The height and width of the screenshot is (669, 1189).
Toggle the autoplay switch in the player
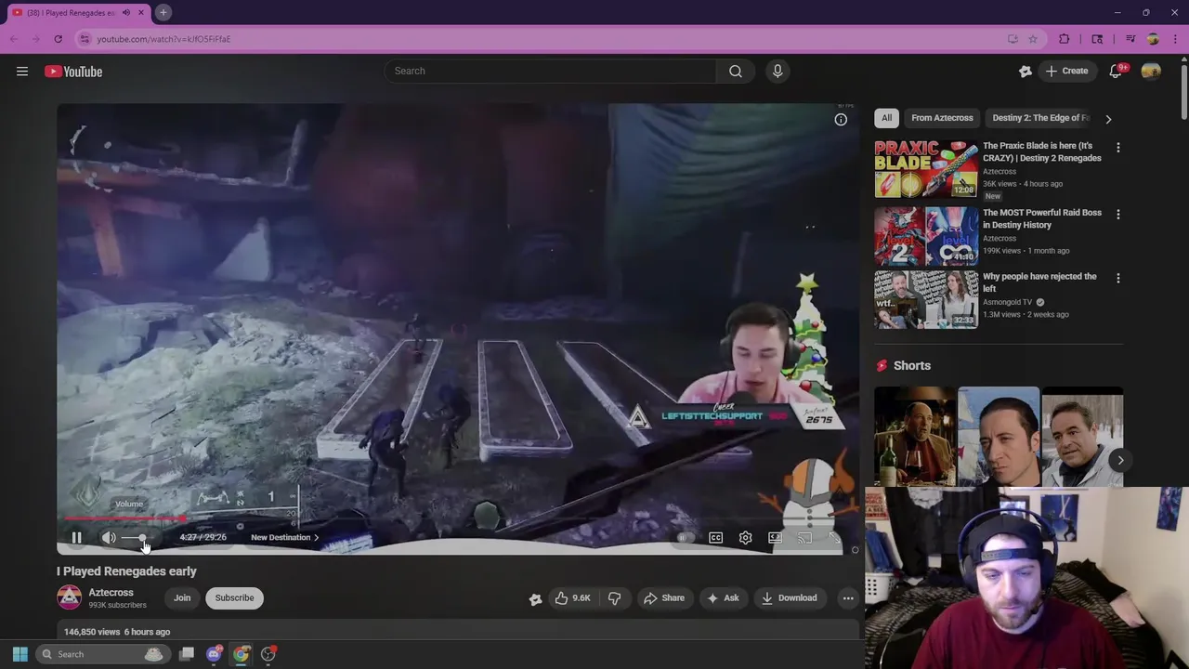coord(686,537)
